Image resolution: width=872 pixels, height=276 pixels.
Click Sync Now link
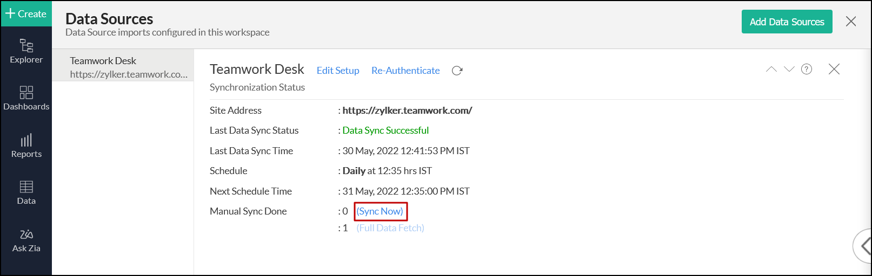pos(380,211)
